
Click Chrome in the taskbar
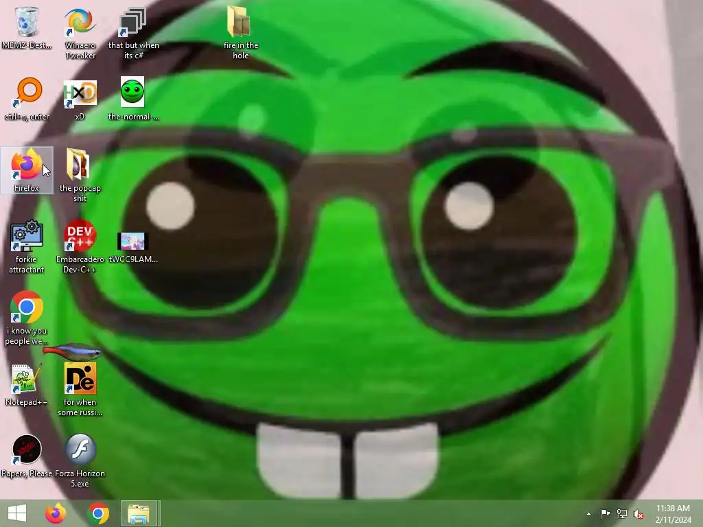(x=98, y=513)
